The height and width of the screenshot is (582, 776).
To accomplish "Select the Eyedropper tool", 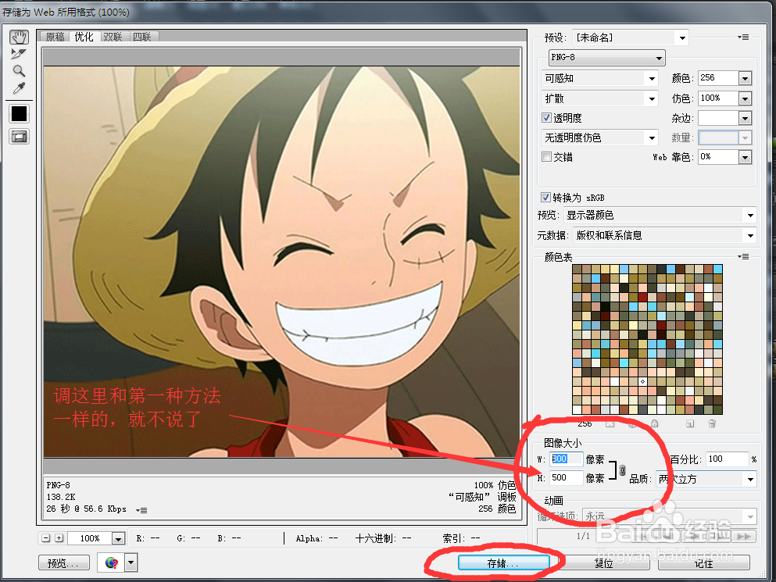I will (x=19, y=88).
